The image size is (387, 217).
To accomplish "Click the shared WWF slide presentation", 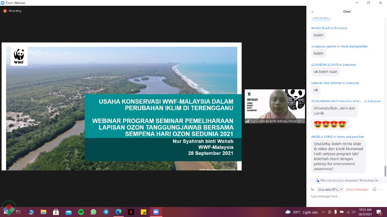I will pyautogui.click(x=121, y=107).
